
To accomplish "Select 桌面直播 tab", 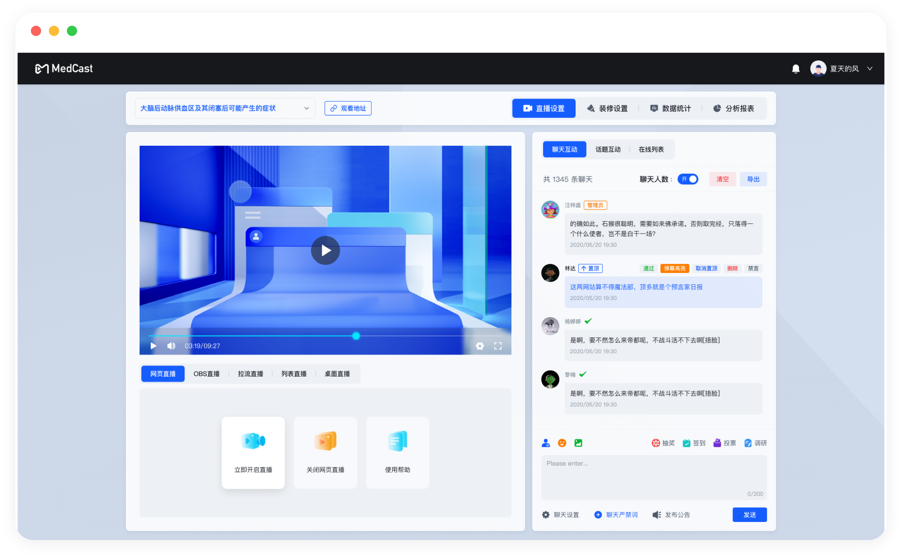I will (337, 374).
